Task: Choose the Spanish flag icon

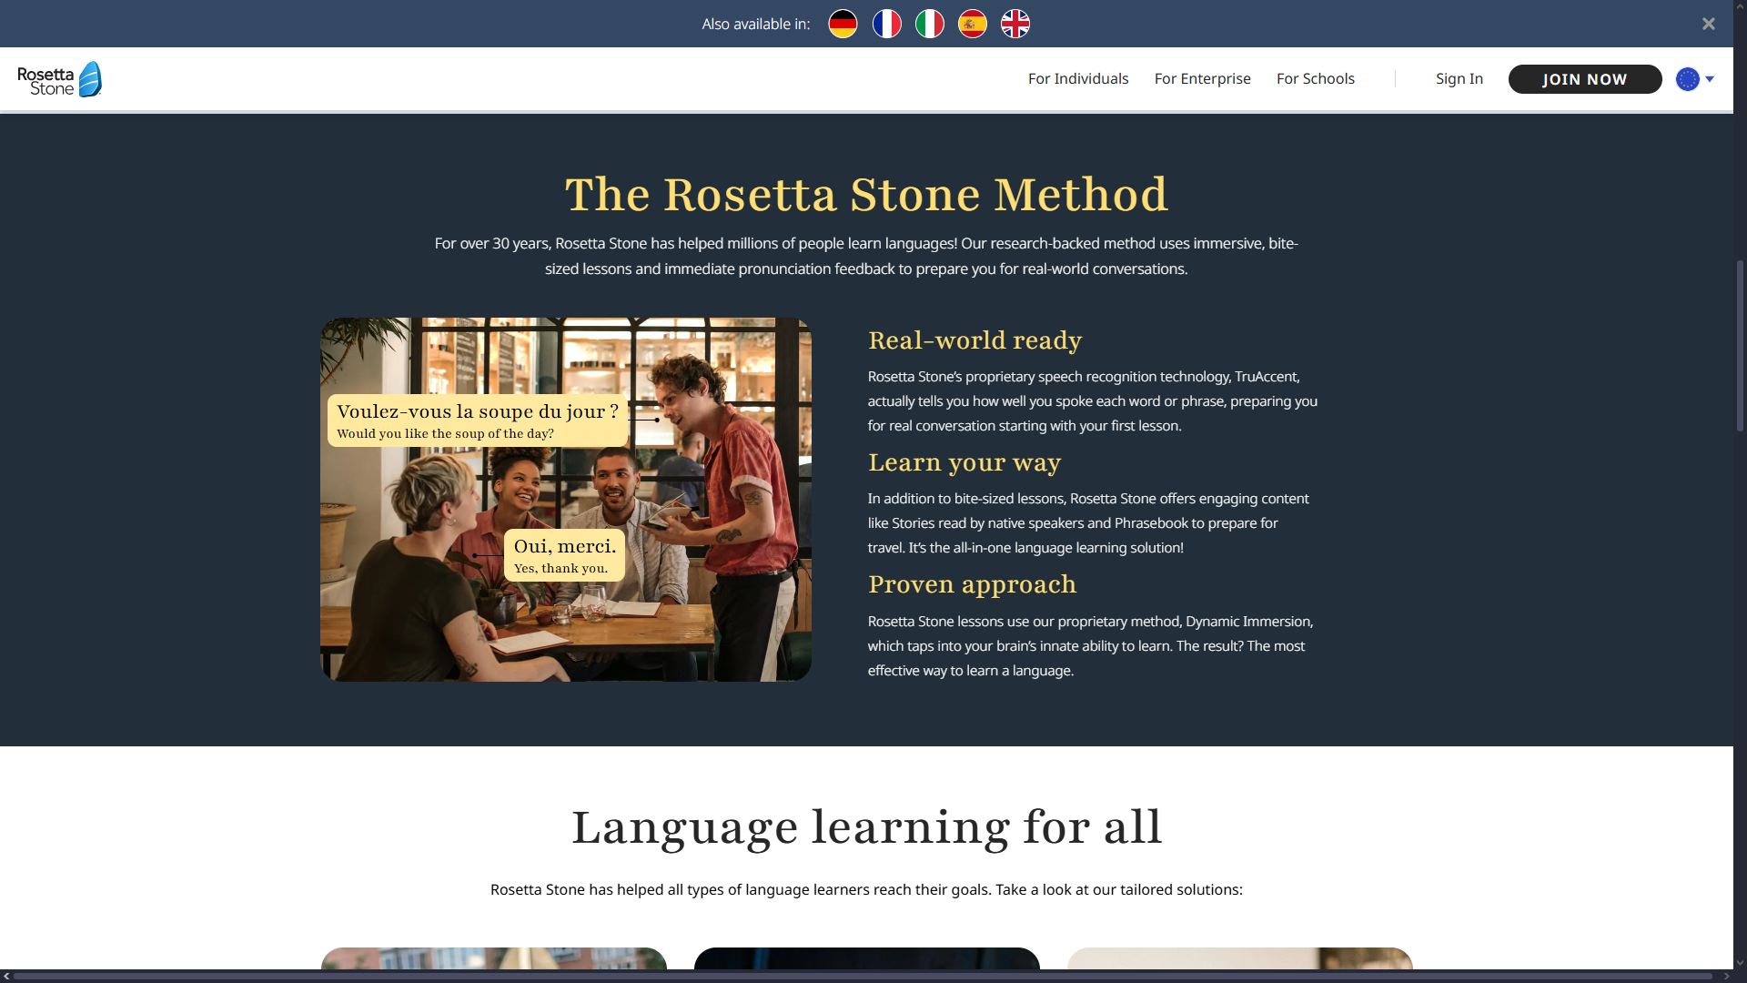Action: 972,24
